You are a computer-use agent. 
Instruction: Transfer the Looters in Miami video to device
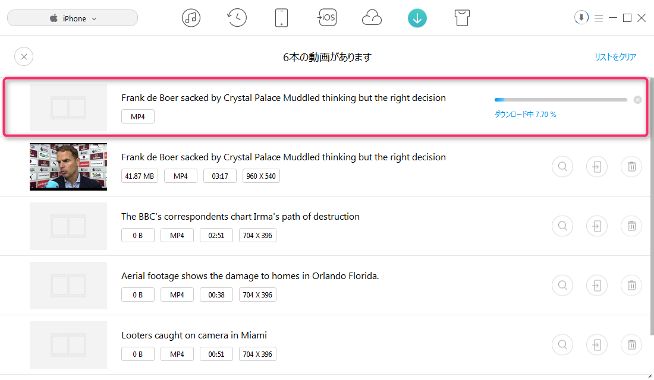(597, 345)
